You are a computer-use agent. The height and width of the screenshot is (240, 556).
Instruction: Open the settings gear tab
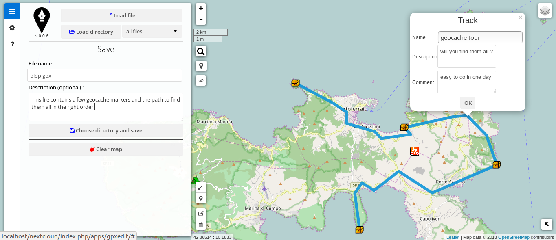pos(12,28)
